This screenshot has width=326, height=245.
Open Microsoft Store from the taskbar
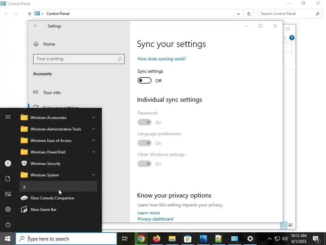(x=188, y=239)
